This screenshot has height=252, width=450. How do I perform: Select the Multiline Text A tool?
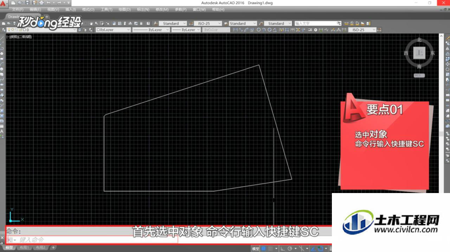pyautogui.click(x=2, y=131)
